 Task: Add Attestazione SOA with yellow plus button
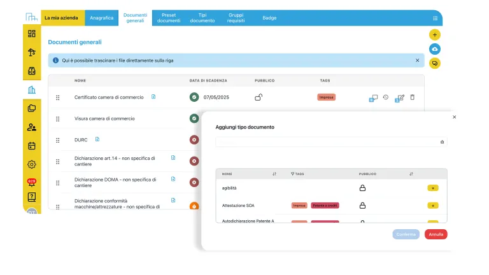(433, 206)
